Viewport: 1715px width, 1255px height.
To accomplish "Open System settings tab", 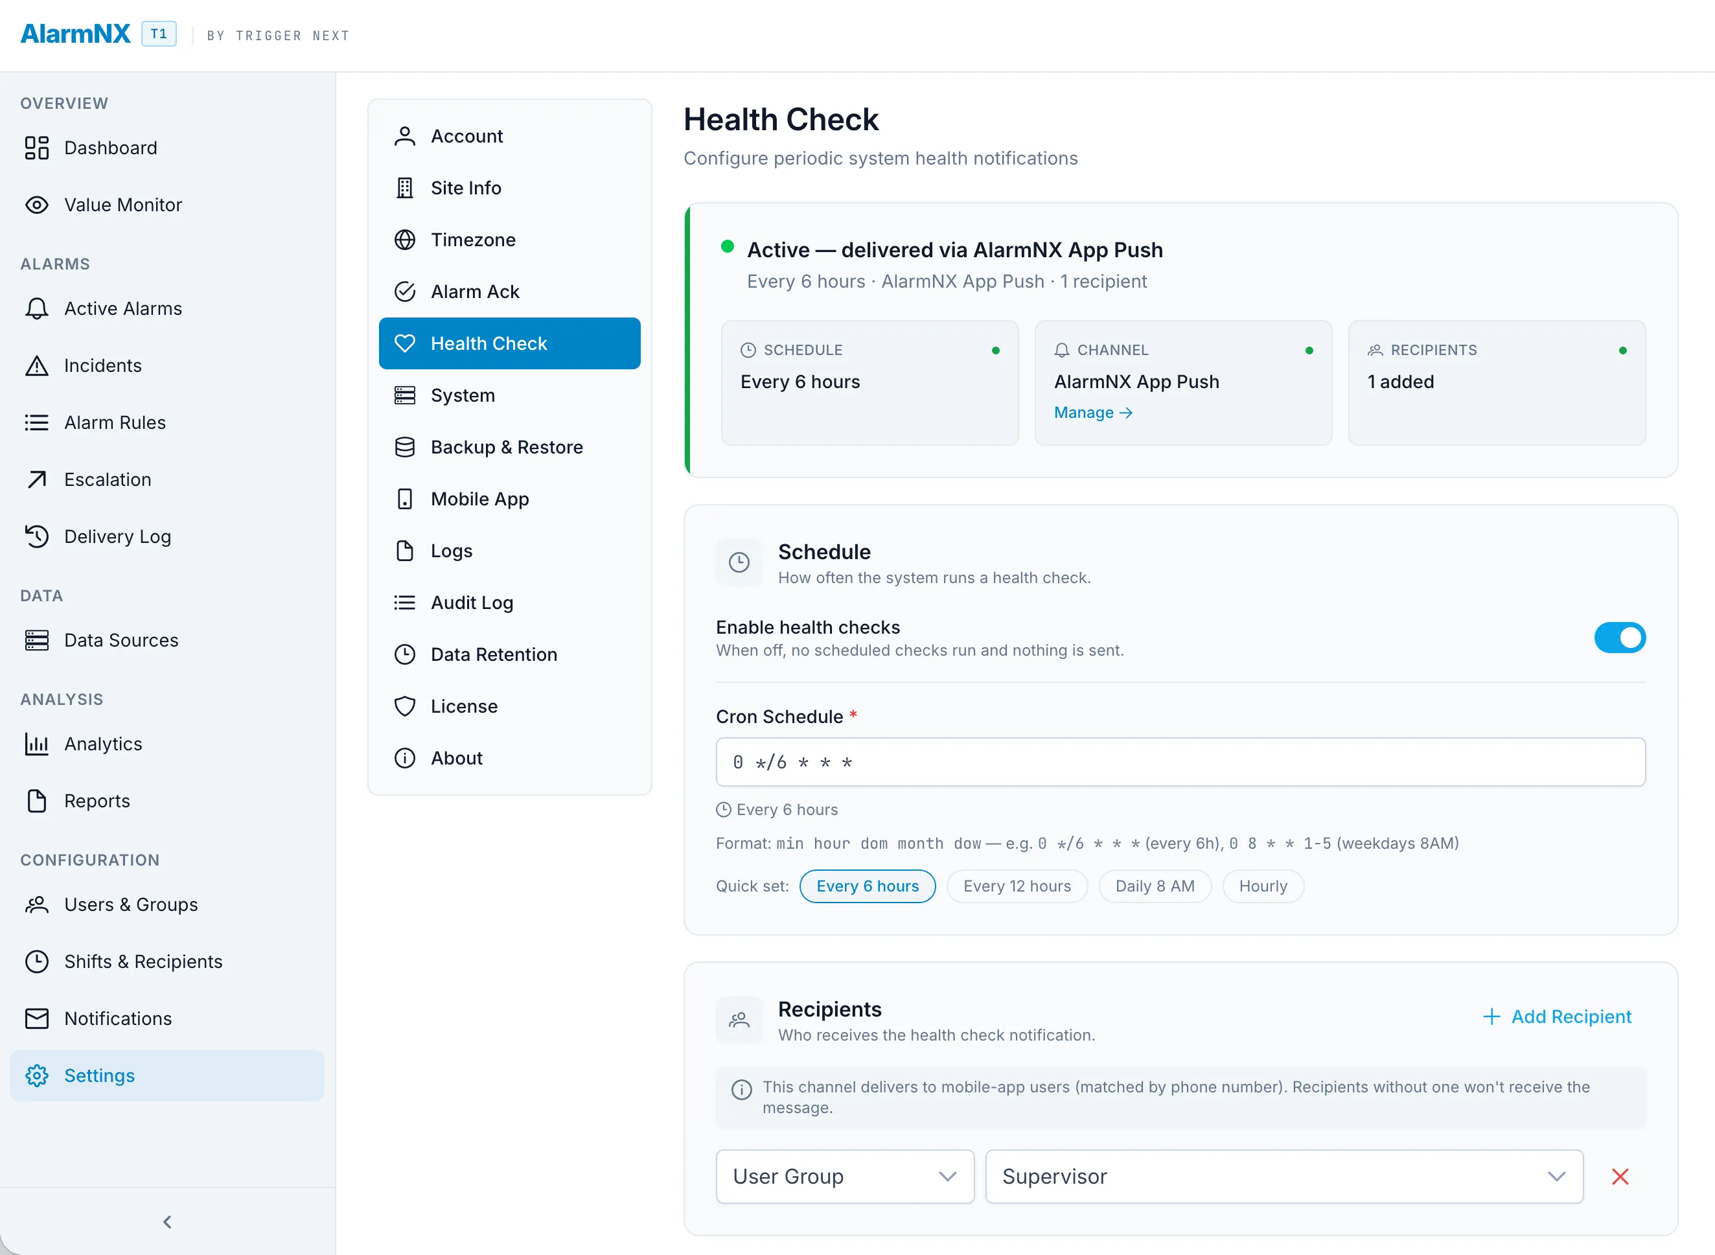I will pos(510,396).
